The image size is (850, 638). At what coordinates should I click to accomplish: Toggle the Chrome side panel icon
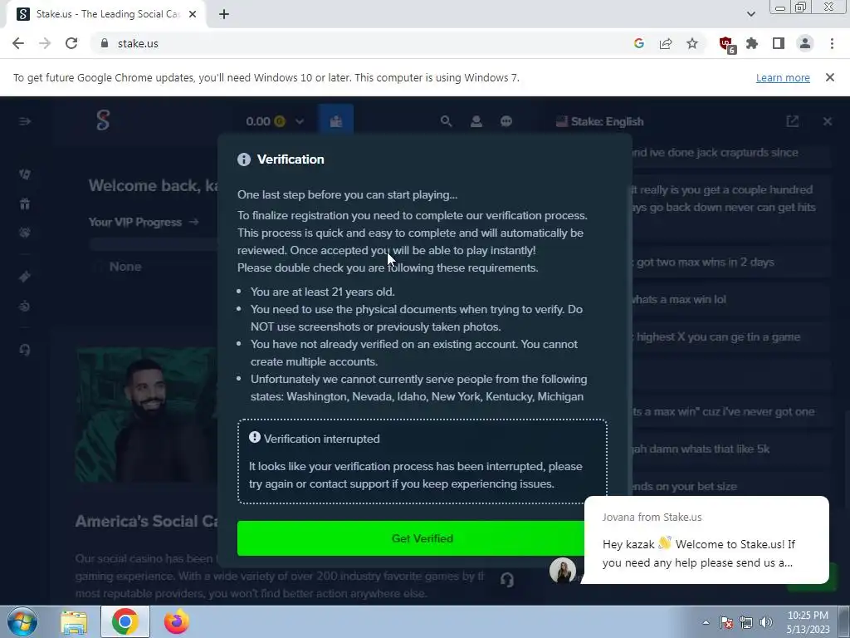tap(779, 43)
